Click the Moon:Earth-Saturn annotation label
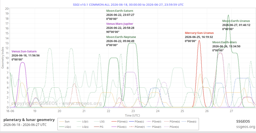The image size is (256, 133). click(x=120, y=11)
